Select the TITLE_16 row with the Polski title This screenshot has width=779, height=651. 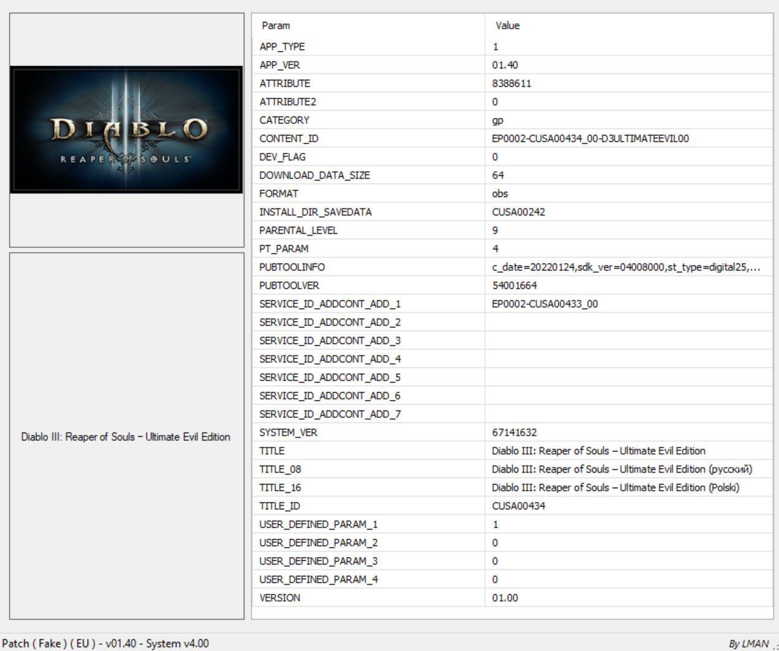tap(280, 487)
